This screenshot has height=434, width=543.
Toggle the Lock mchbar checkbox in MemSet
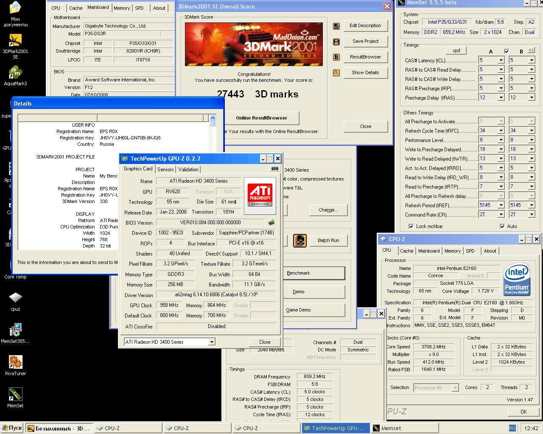tap(411, 226)
